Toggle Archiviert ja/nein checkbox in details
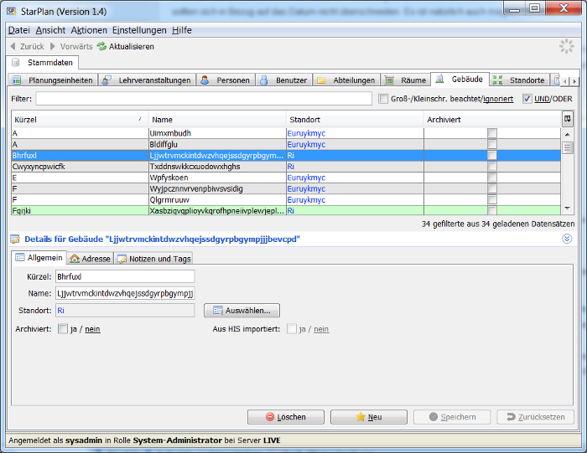The image size is (587, 453). tap(63, 329)
